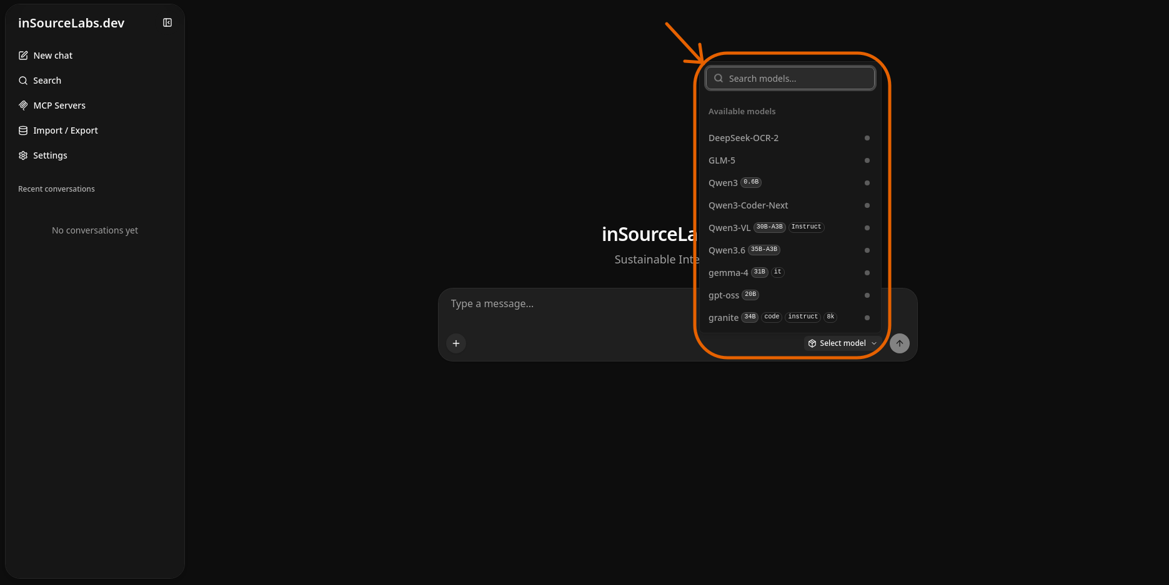Click the send arrow button
This screenshot has height=585, width=1169.
click(900, 343)
